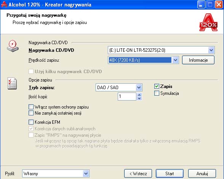Click the red Alcohol 120% logo

tap(208, 22)
